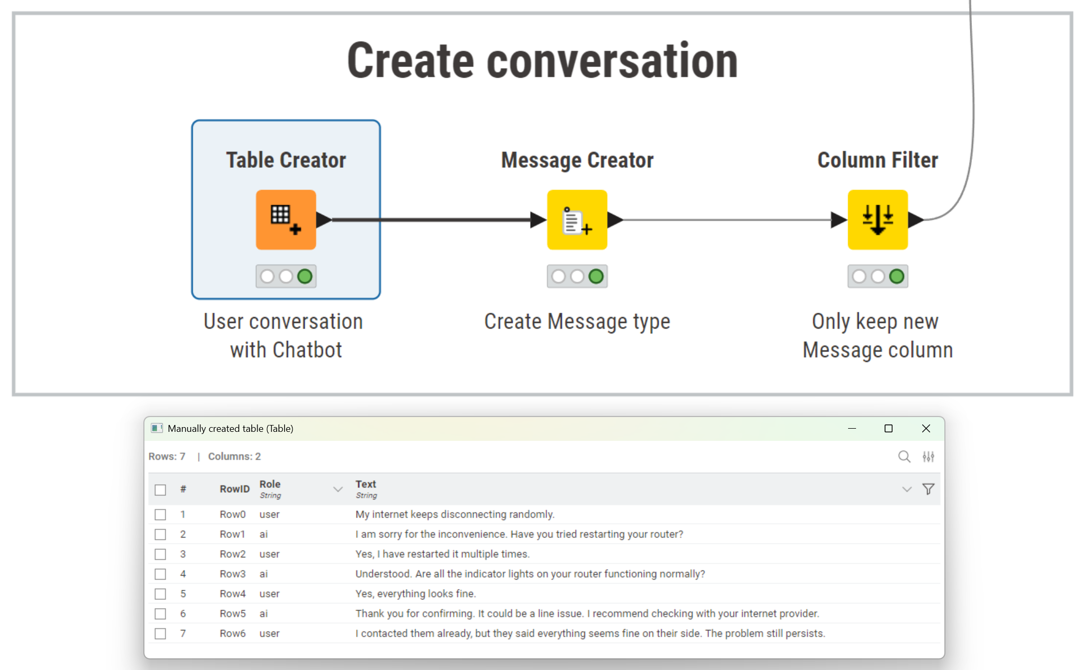
Task: Click the table window title bar icon
Action: point(157,428)
